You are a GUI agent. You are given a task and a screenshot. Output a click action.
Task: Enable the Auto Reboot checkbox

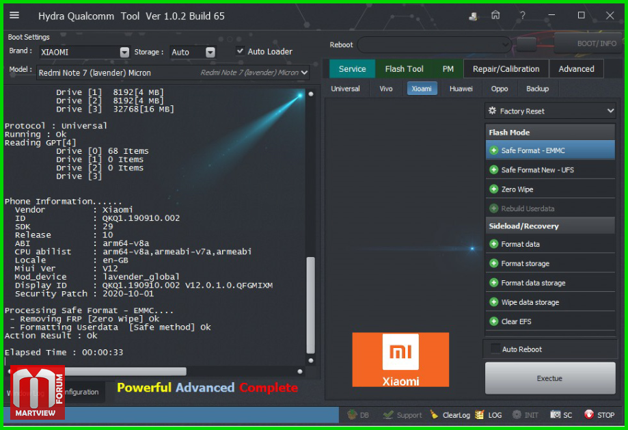[x=495, y=349]
